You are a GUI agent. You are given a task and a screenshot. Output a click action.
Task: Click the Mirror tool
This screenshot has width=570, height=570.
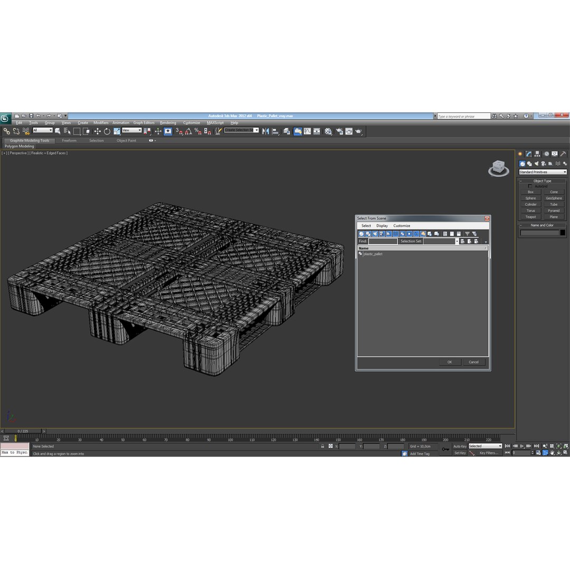pos(265,131)
